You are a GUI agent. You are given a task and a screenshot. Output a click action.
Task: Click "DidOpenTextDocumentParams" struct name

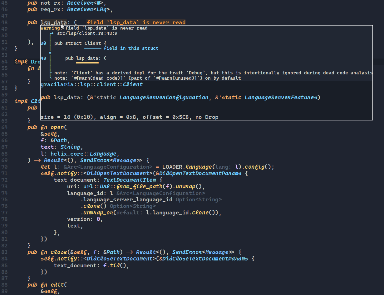(x=200, y=173)
